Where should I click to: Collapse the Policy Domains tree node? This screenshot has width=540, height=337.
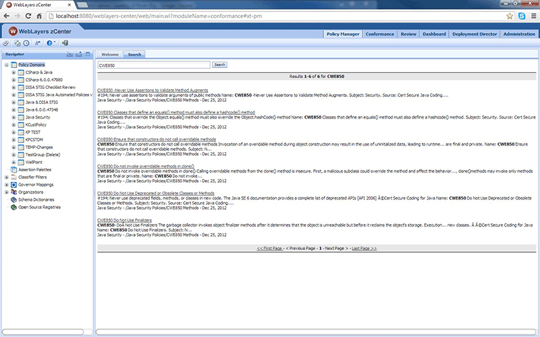(7, 65)
